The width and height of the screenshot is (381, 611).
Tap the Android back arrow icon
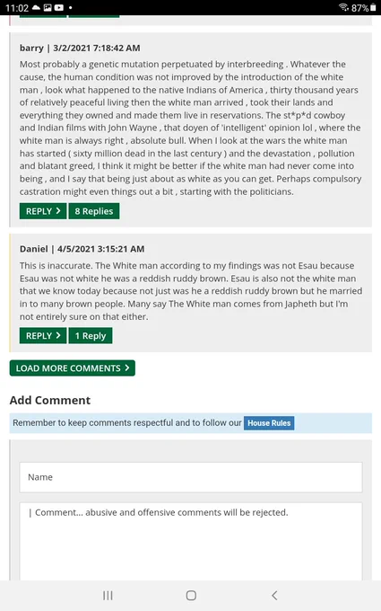point(274,596)
